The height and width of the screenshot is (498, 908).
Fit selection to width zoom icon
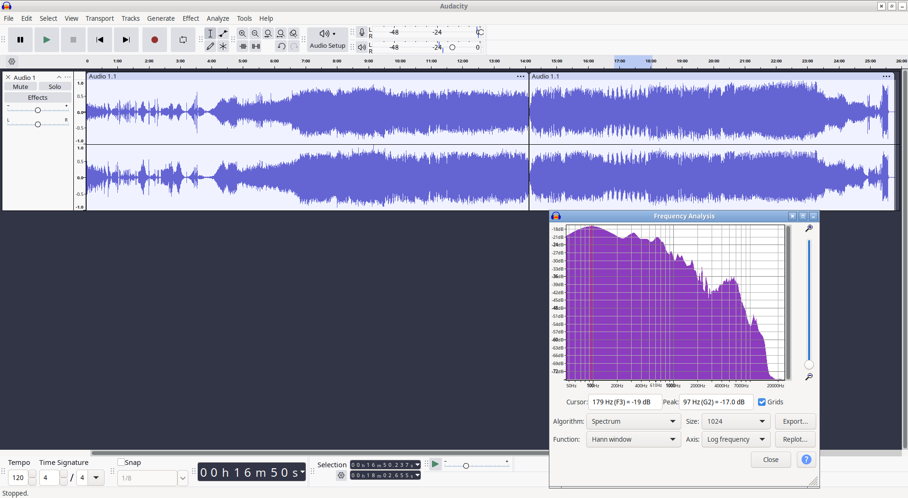(268, 34)
